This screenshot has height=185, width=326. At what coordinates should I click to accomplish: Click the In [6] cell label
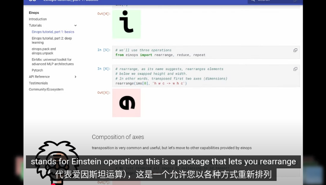[104, 69]
